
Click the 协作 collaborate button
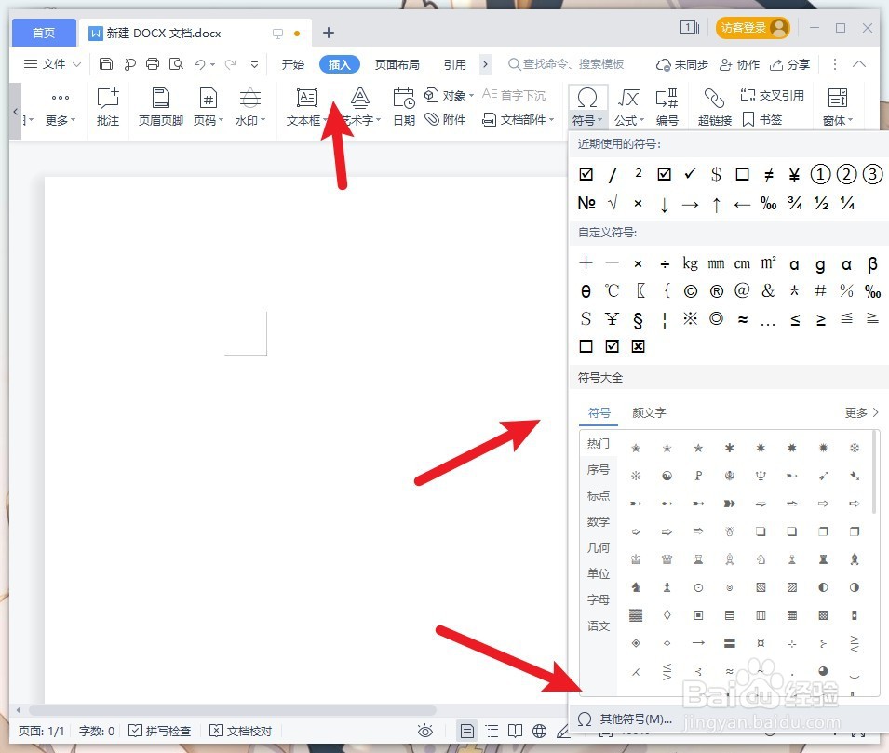[x=739, y=64]
